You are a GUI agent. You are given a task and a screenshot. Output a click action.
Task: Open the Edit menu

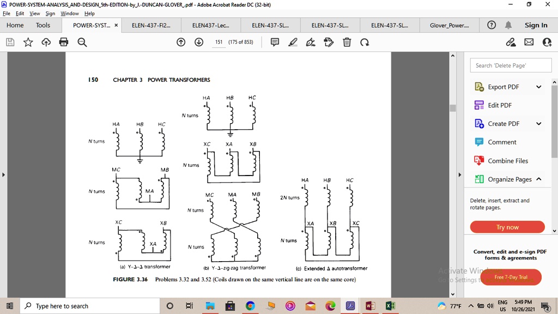pos(20,14)
